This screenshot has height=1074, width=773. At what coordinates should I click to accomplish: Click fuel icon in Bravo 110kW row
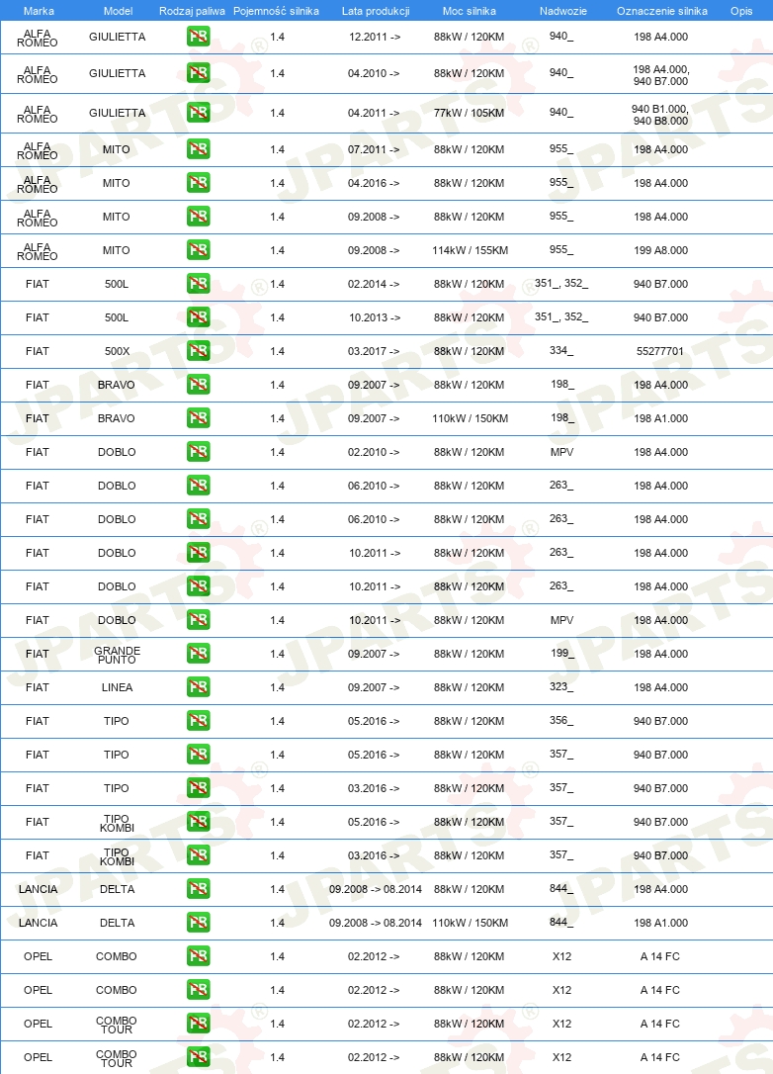[198, 417]
